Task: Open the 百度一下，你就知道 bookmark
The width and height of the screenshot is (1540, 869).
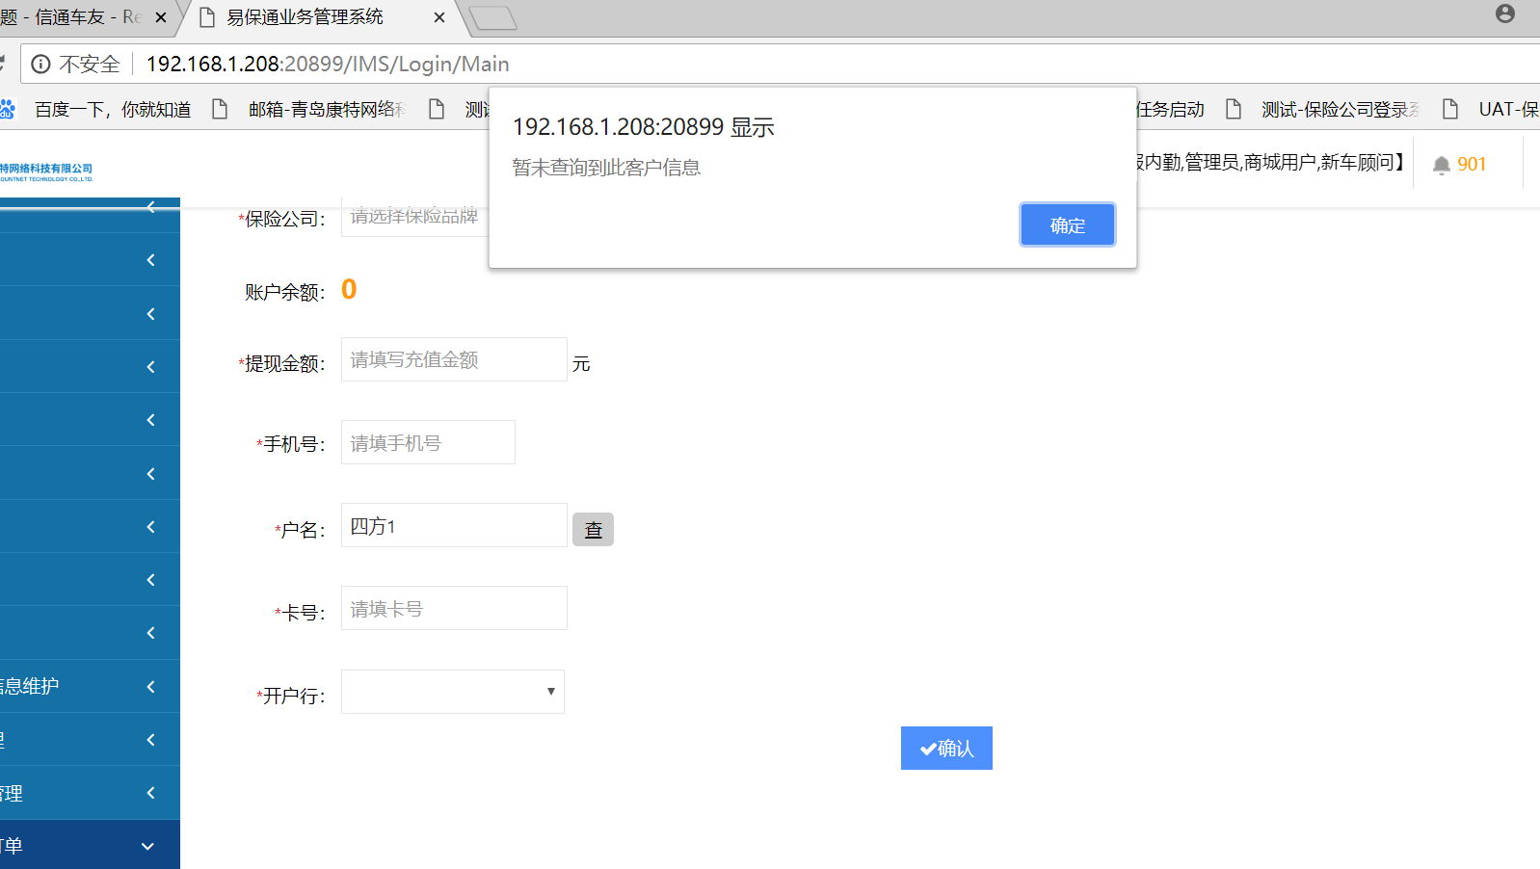Action: pyautogui.click(x=113, y=109)
